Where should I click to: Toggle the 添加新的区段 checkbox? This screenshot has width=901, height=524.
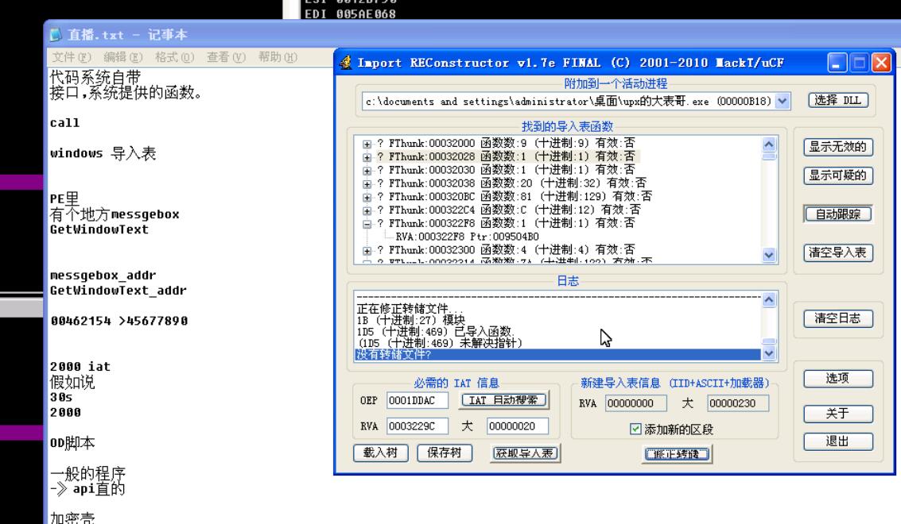click(635, 429)
